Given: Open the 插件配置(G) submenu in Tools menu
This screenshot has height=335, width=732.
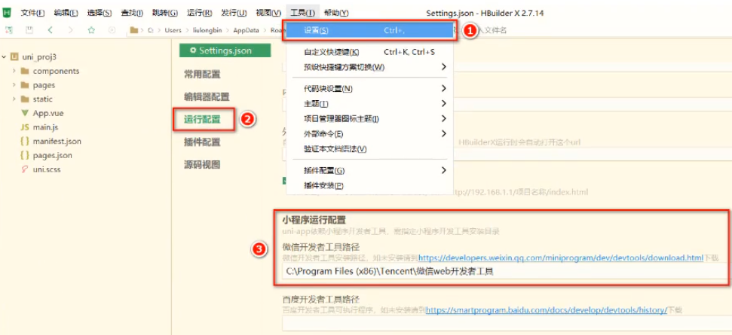Looking at the screenshot, I should pyautogui.click(x=369, y=171).
